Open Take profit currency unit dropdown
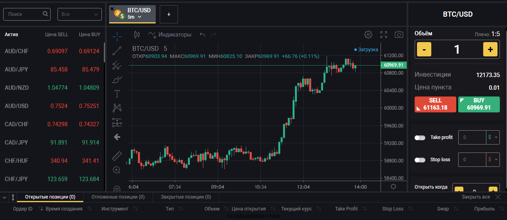The image size is (507, 220). pyautogui.click(x=493, y=137)
